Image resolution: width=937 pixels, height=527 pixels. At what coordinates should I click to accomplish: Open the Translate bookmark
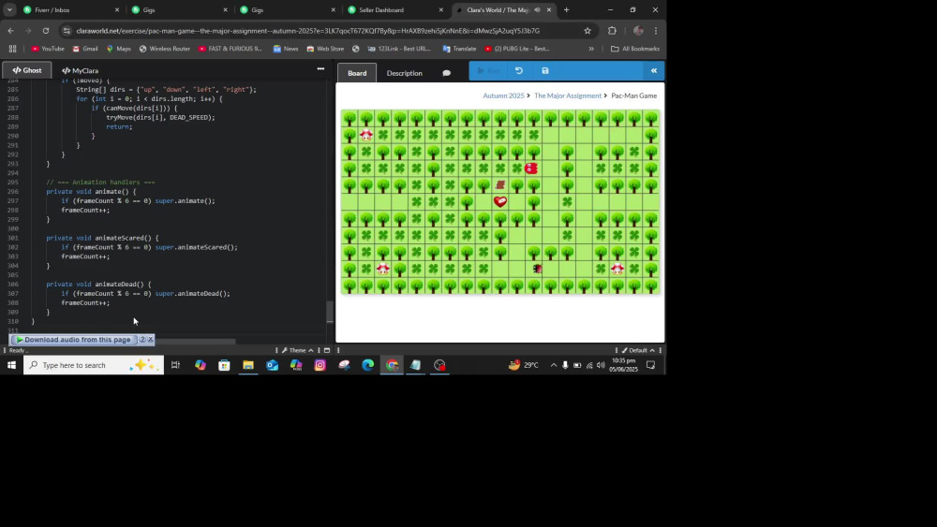coord(459,49)
